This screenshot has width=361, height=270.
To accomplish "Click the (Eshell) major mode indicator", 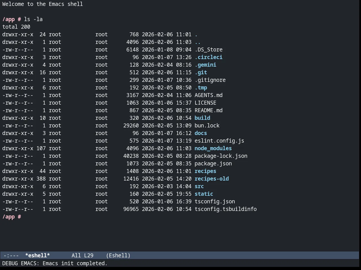I will click(118, 255).
